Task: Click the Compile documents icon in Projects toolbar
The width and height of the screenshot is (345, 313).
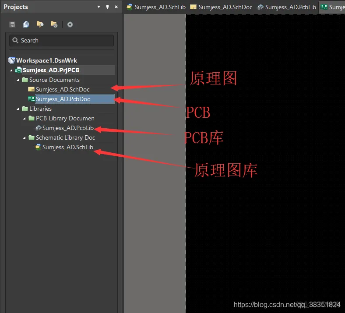Action: coord(26,25)
